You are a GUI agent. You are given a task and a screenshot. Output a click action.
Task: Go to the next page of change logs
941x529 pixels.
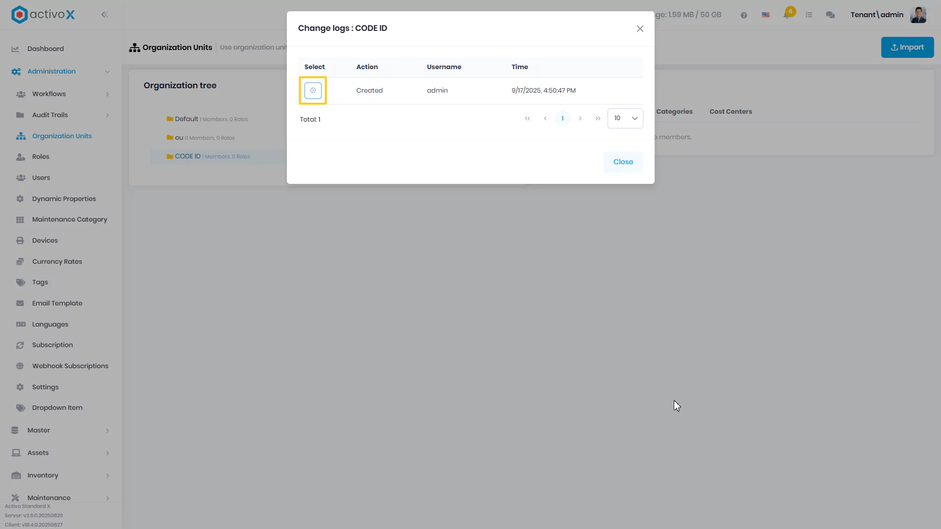click(x=580, y=118)
